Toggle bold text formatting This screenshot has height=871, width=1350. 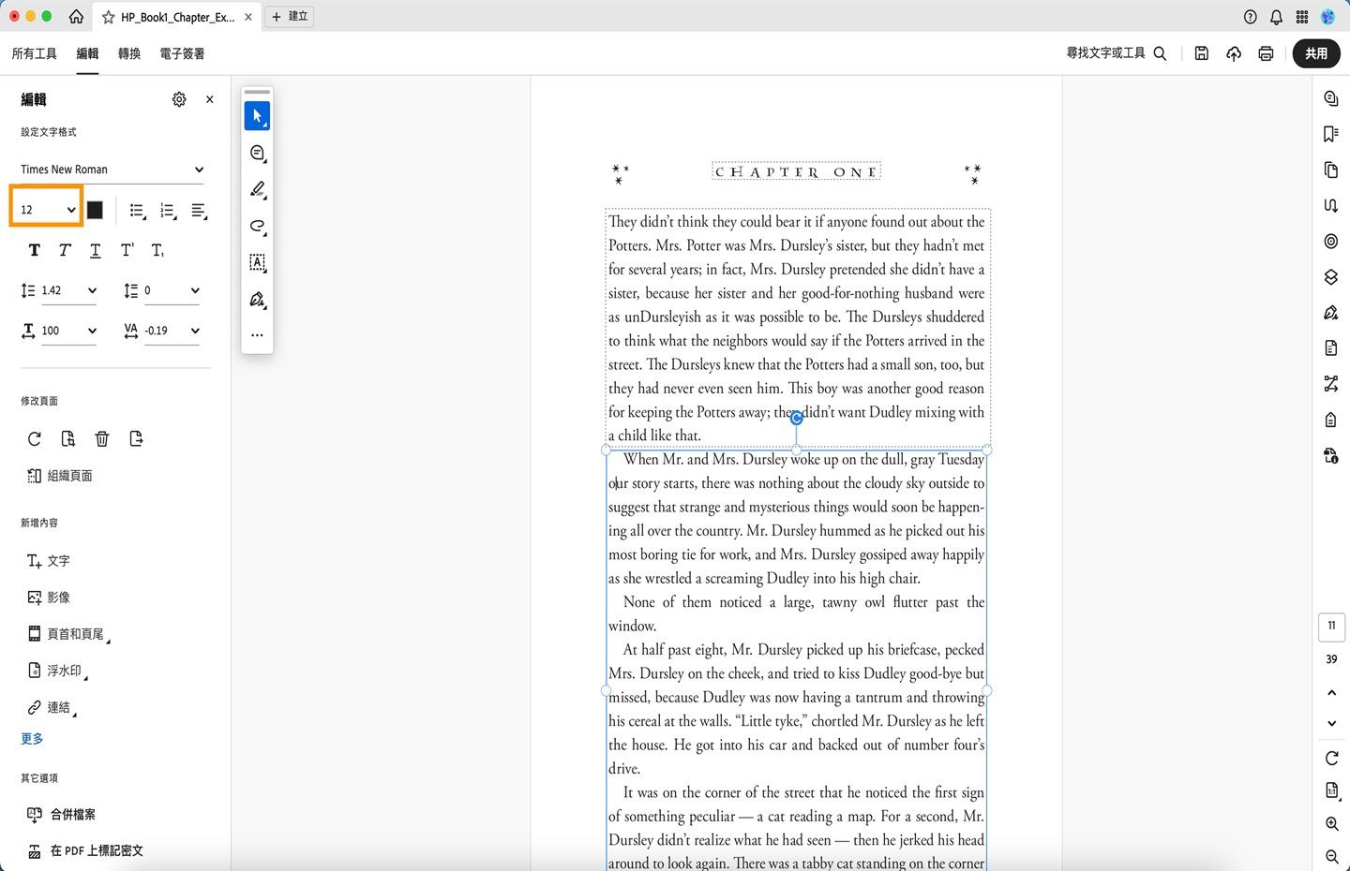(x=35, y=250)
